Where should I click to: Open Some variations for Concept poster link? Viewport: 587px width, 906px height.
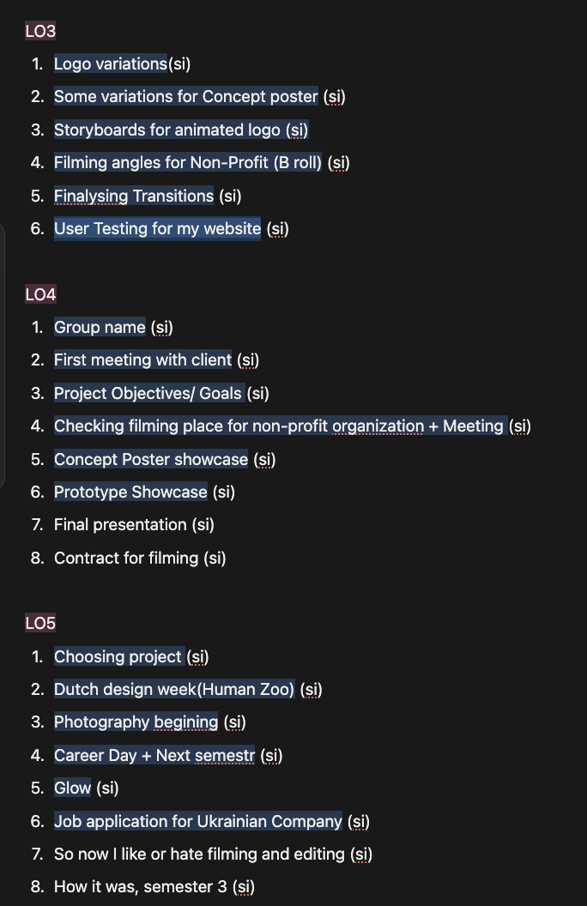(185, 97)
